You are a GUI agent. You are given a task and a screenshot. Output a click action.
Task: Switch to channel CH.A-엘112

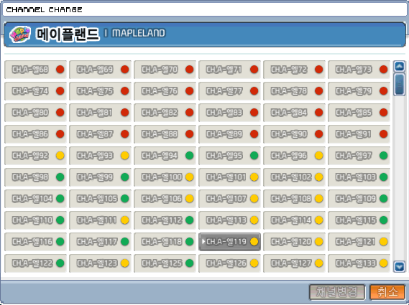coord(165,220)
